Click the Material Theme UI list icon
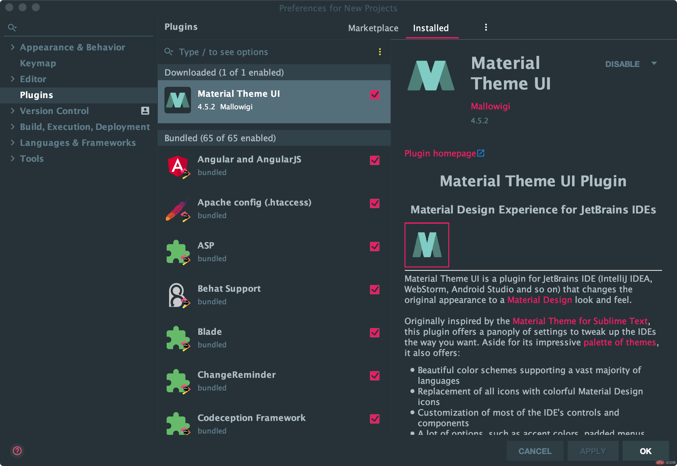The height and width of the screenshot is (466, 677). (x=178, y=100)
